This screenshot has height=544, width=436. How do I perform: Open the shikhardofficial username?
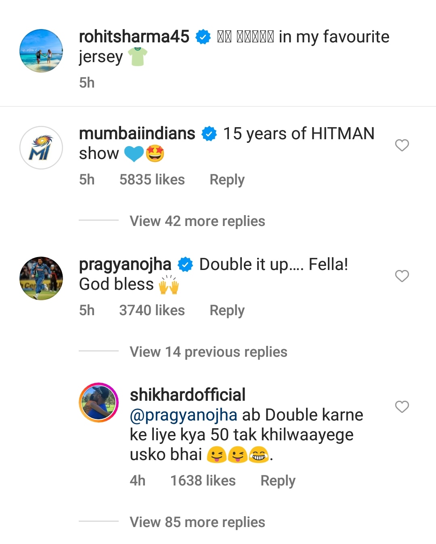tap(187, 395)
